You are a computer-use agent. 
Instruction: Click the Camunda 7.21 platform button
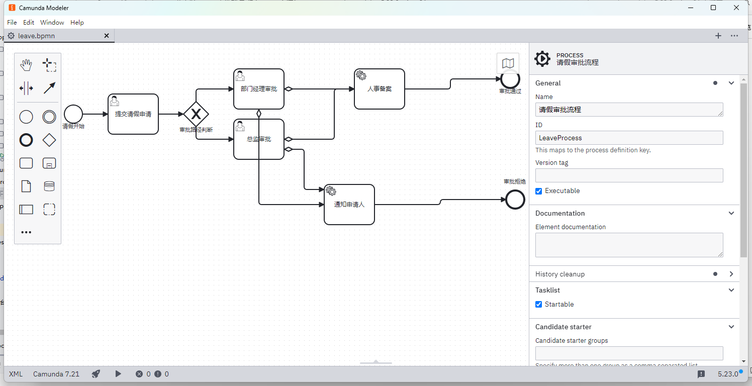point(56,374)
